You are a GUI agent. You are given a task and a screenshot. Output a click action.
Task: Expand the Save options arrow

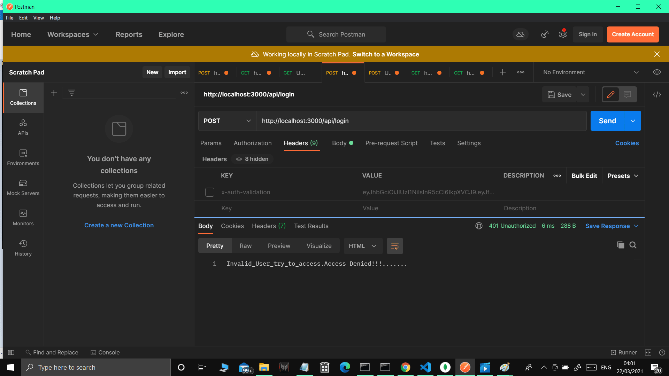(x=583, y=94)
